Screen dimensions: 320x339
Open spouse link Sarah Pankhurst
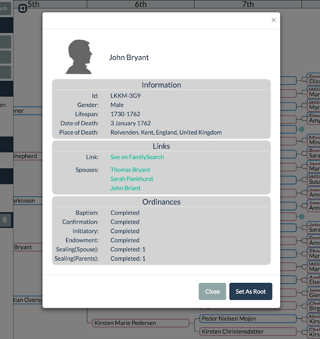coord(132,179)
